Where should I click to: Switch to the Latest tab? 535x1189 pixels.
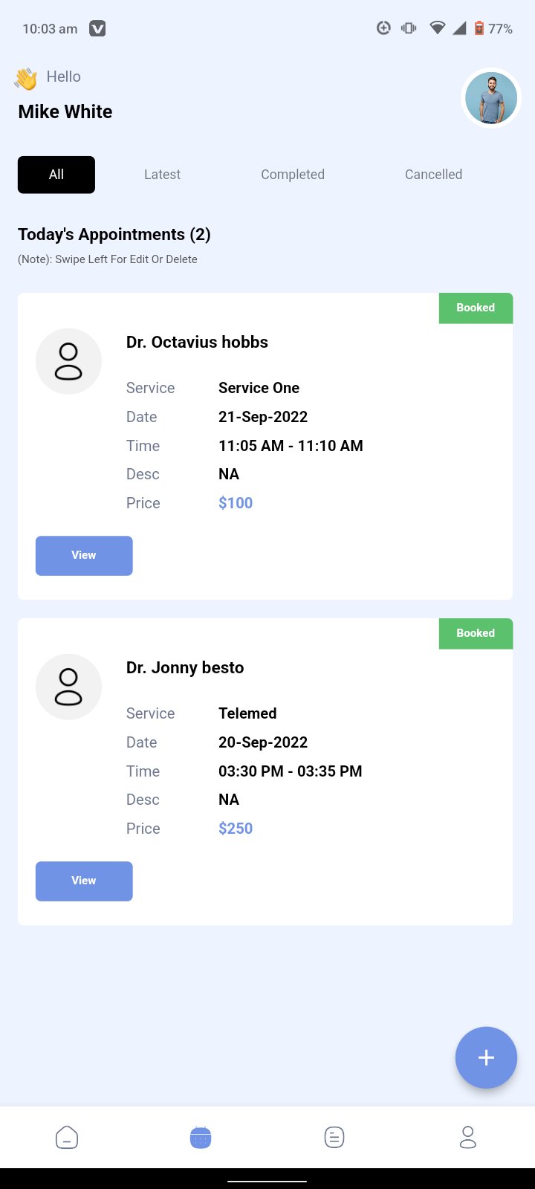[x=162, y=175]
